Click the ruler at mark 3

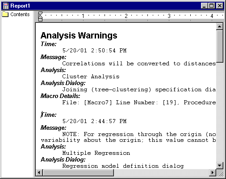(169, 16)
